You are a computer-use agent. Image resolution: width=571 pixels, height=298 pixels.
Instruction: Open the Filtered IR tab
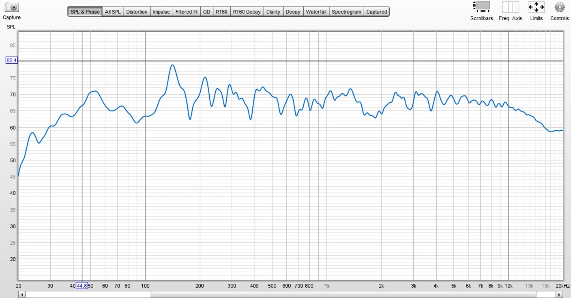pos(186,12)
